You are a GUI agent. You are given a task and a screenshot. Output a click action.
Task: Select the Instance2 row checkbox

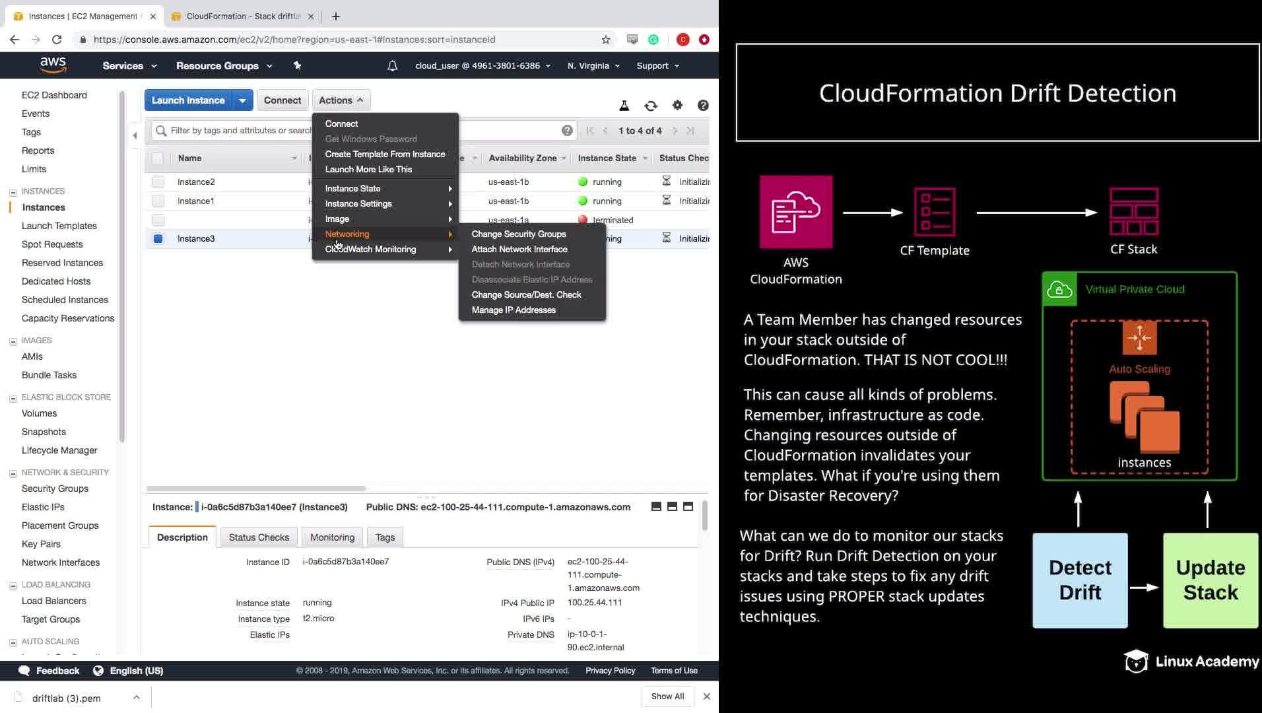pyautogui.click(x=158, y=182)
